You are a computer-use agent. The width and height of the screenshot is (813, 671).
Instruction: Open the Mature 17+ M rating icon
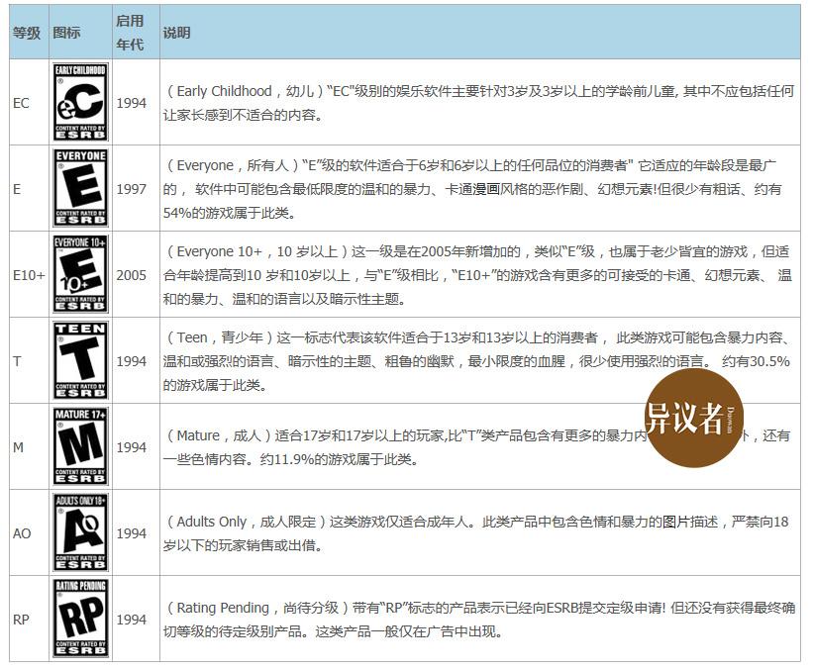click(x=80, y=446)
